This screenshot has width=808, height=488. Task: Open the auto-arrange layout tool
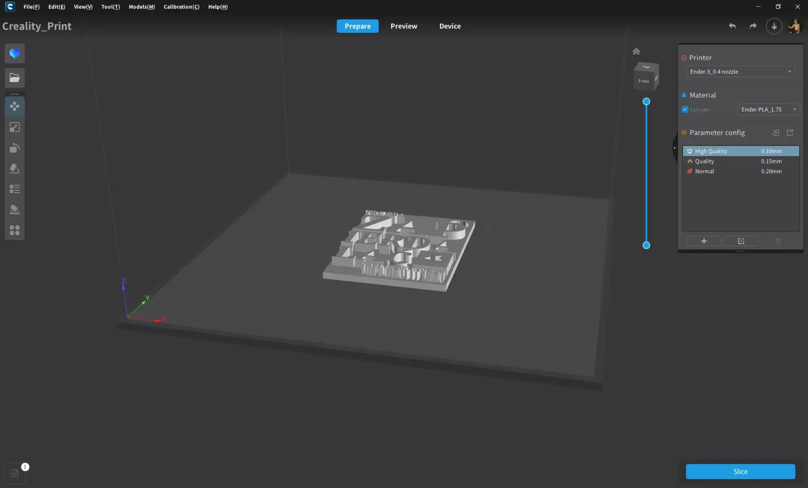[15, 230]
